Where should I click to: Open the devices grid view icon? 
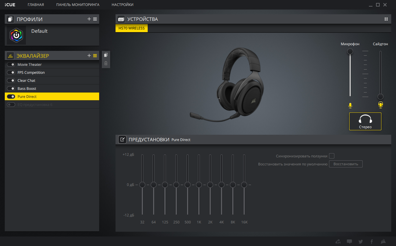[x=386, y=19]
